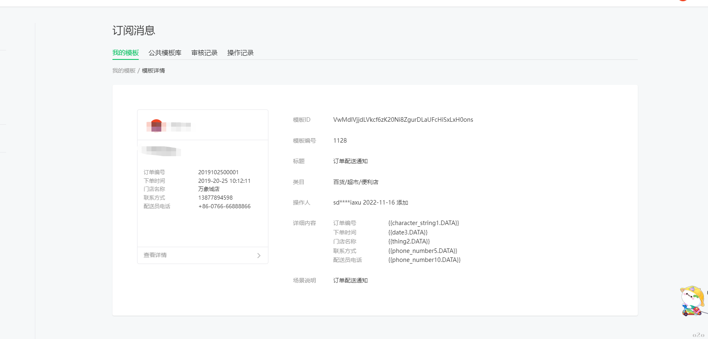The image size is (708, 339).
Task: Click the chevron arrow beside 查看详情
Action: point(259,255)
